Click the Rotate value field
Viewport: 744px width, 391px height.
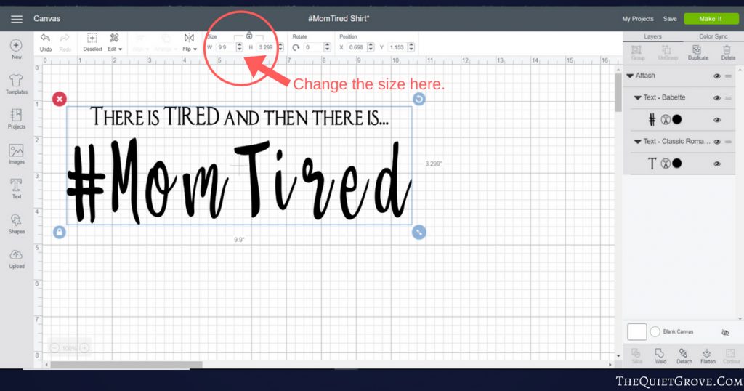[x=313, y=47]
